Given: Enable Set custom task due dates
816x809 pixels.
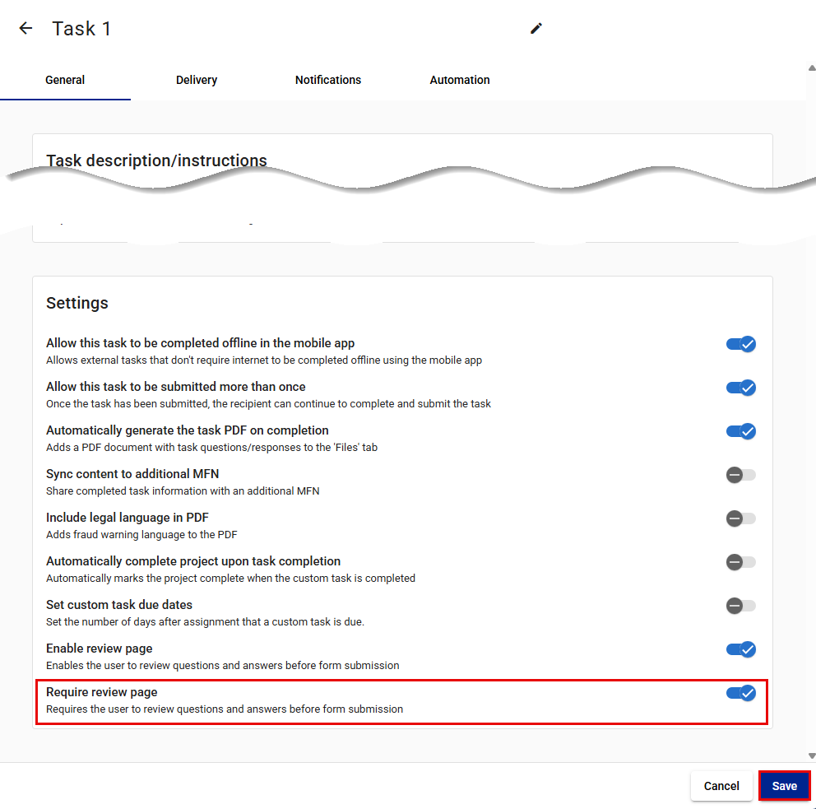Looking at the screenshot, I should point(741,606).
